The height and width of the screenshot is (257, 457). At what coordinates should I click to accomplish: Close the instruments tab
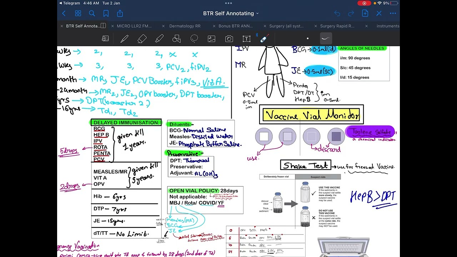pyautogui.click(x=366, y=26)
